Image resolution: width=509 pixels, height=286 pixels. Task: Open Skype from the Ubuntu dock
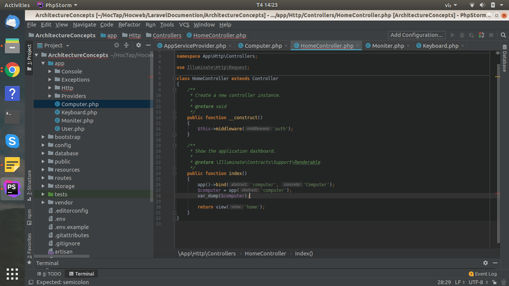[x=12, y=141]
